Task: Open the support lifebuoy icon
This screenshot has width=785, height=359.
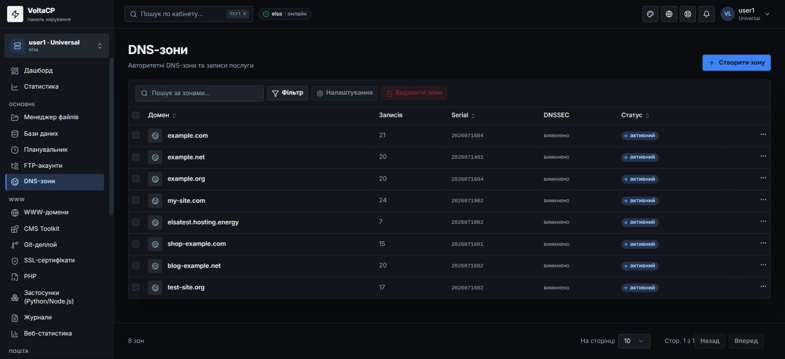Action: (x=688, y=14)
